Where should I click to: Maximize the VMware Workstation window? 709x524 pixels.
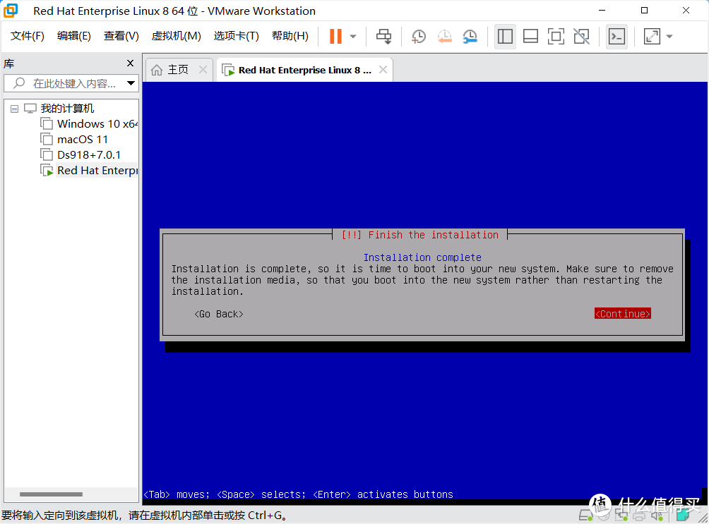pos(644,11)
